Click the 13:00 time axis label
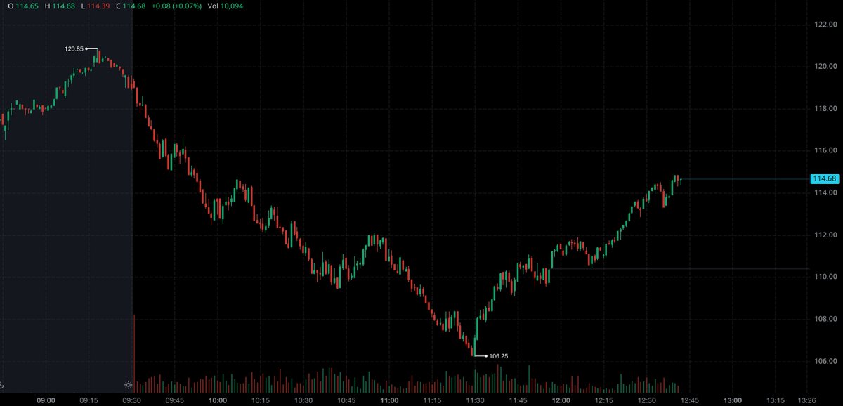Viewport: 843px width, 406px height. pos(733,400)
